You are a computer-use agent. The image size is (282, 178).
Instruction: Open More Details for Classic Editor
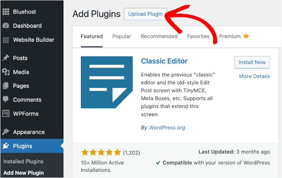[x=254, y=76]
